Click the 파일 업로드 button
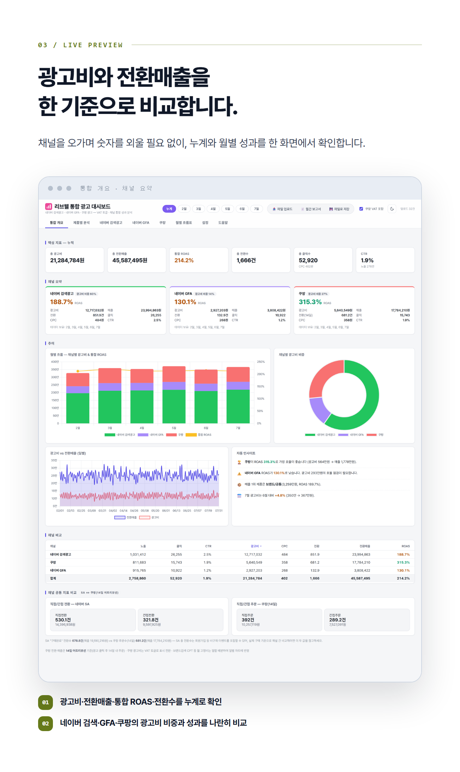The image size is (460, 772). point(283,209)
